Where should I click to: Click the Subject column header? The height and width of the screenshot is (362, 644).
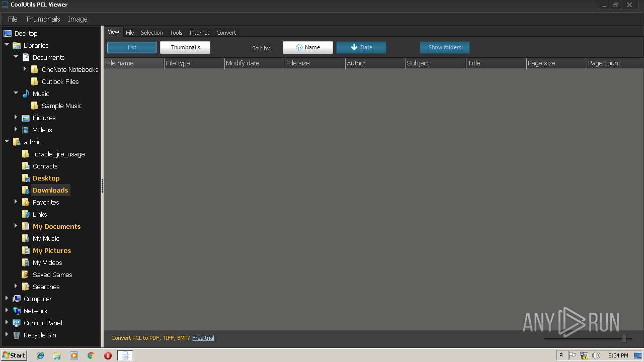436,63
